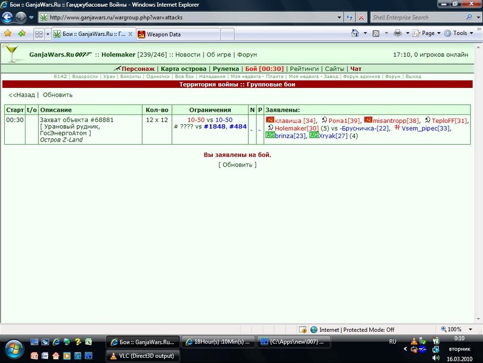The height and width of the screenshot is (363, 483).
Task: Click the # icon before Vsem_pipec
Action: (x=397, y=127)
